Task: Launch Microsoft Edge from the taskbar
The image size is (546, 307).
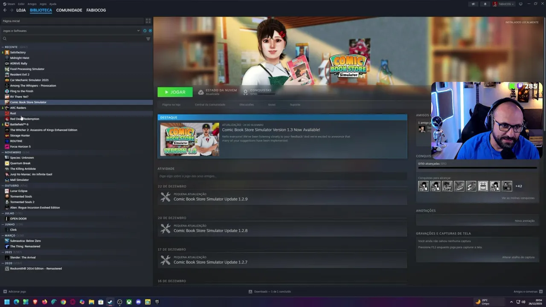Action: tap(16, 302)
